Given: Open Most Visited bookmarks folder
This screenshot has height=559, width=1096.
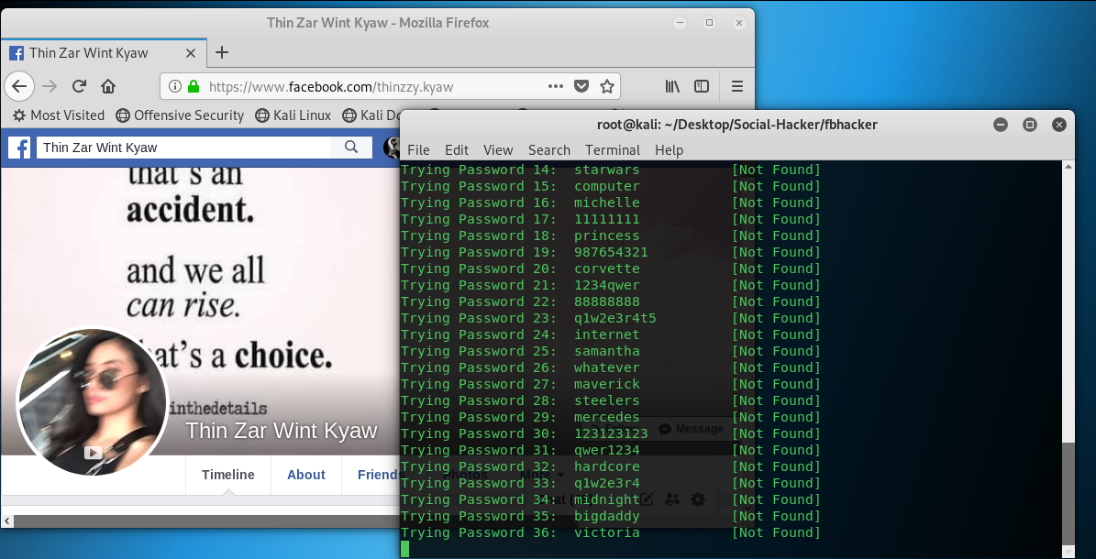Looking at the screenshot, I should (59, 115).
